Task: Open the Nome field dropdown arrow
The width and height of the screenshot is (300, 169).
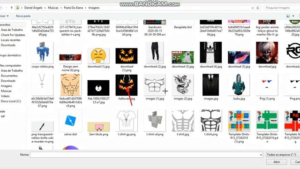Action: (x=261, y=154)
